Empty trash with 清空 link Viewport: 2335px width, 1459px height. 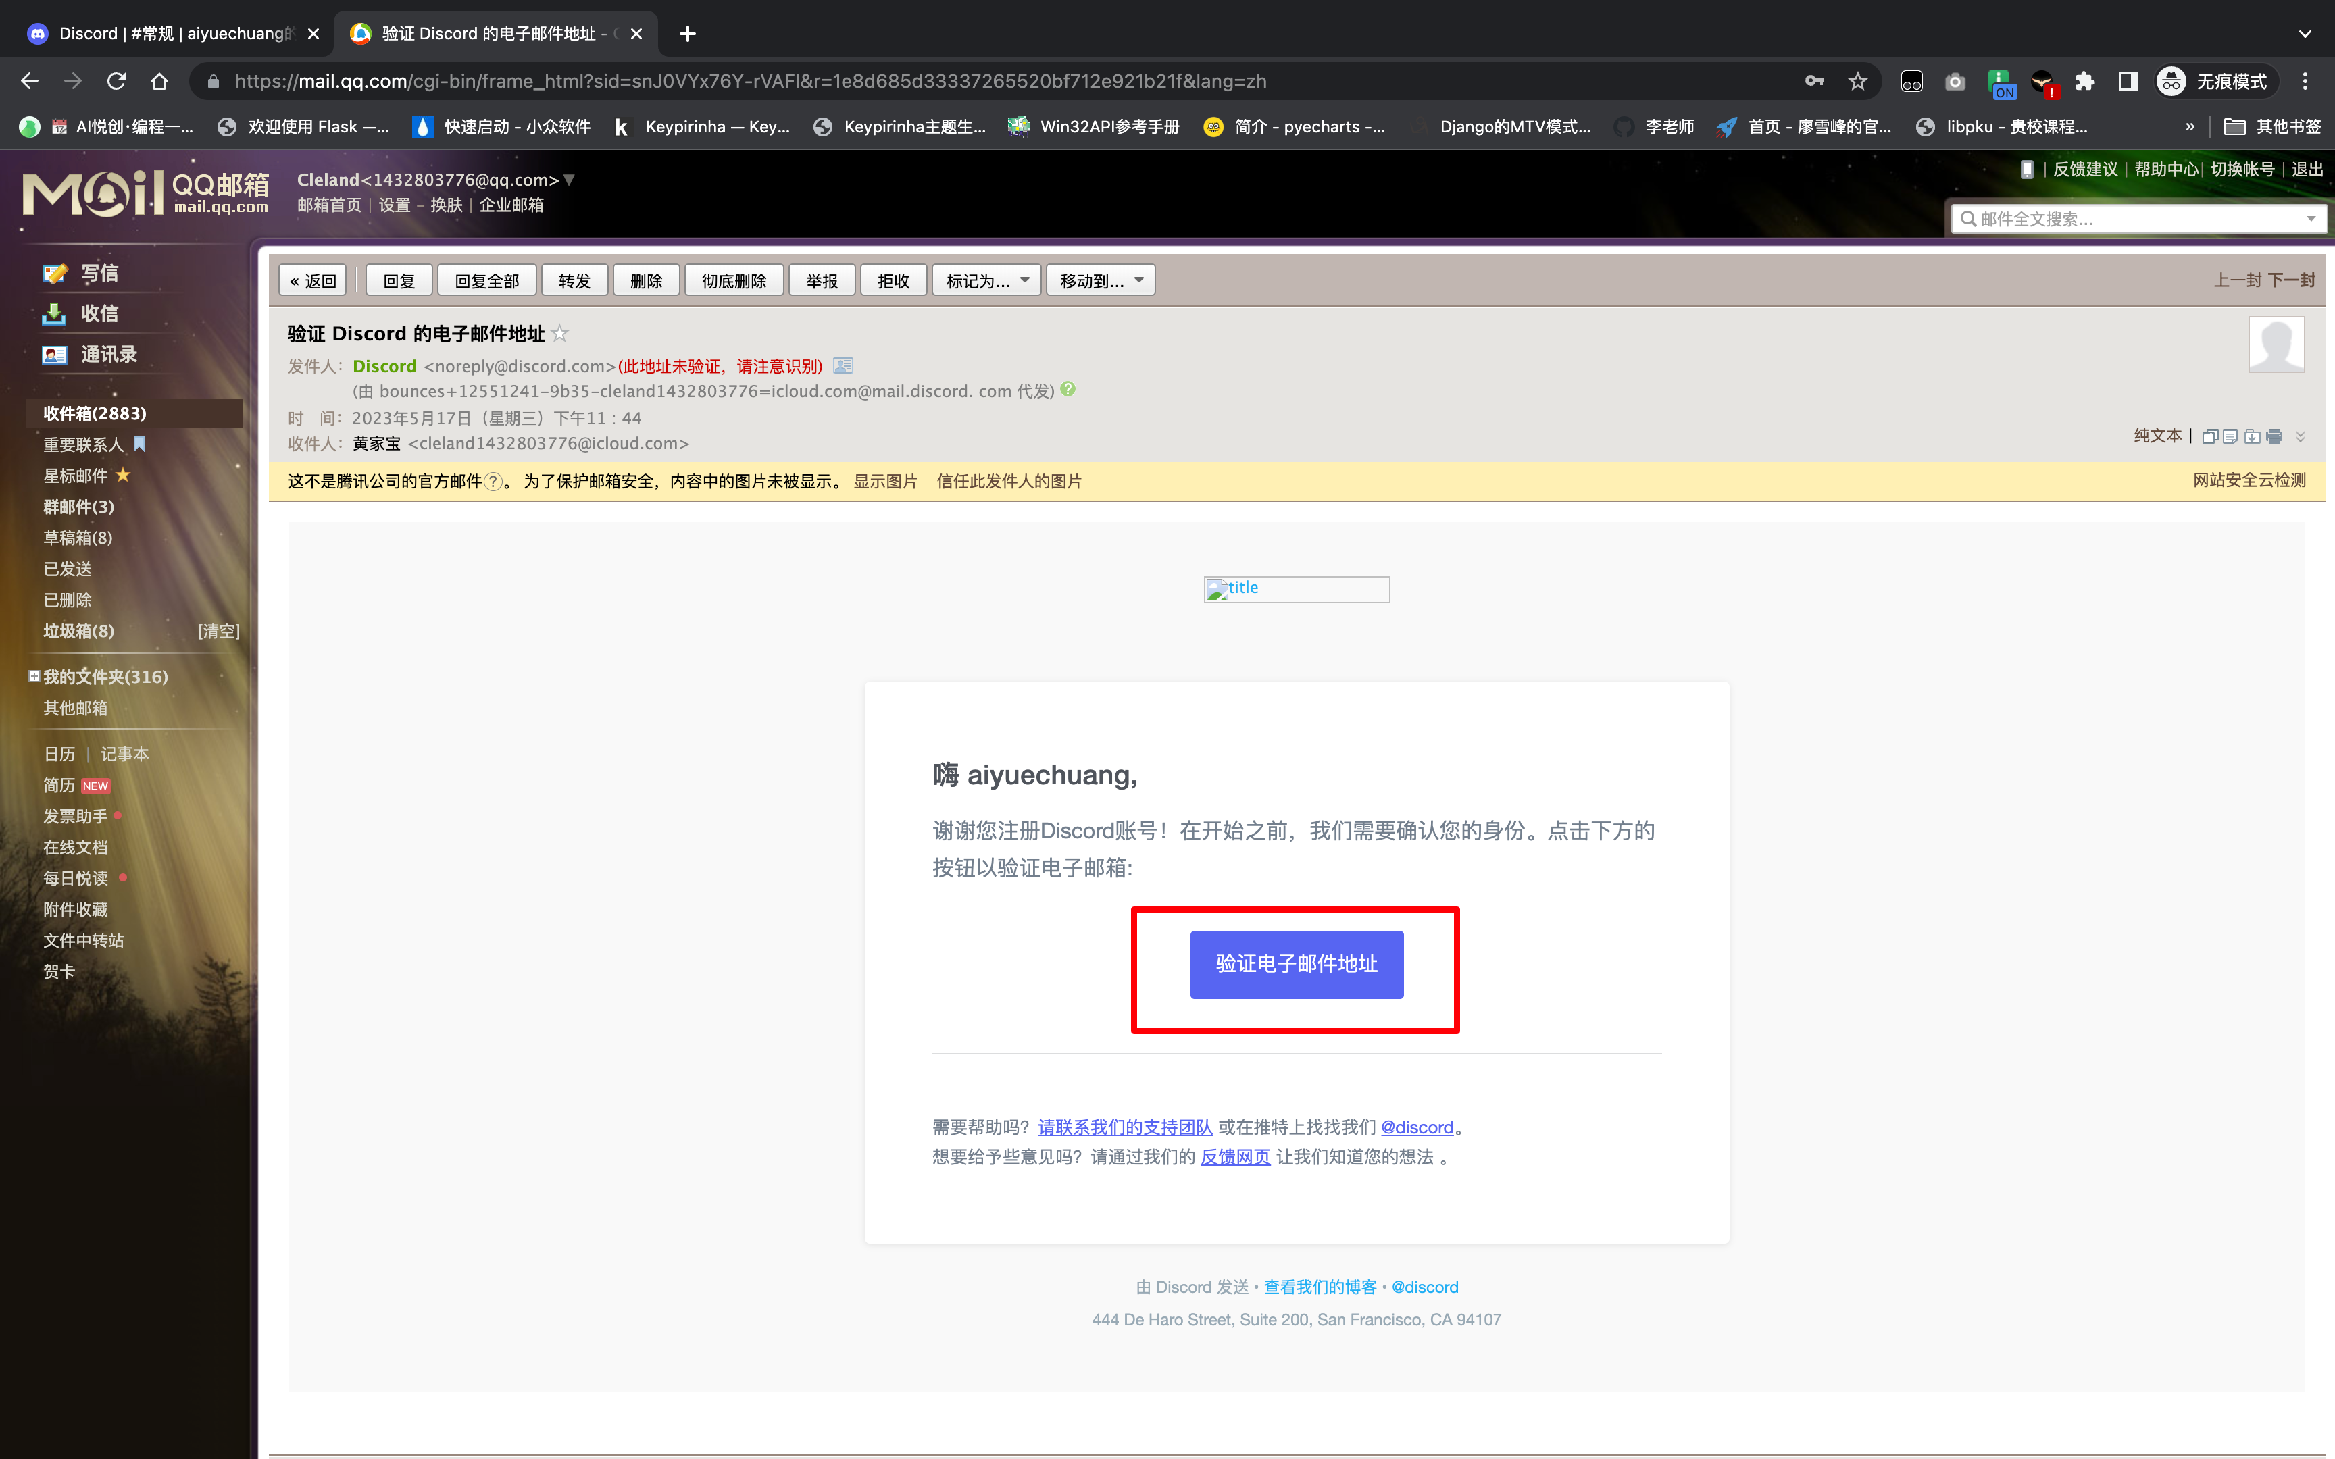219,631
